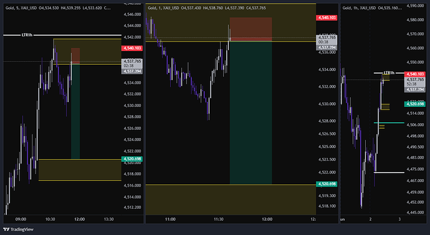The width and height of the screenshot is (430, 235).
Task: Click green 4,520.698 price tag in 1-minute chart
Action: (327, 184)
